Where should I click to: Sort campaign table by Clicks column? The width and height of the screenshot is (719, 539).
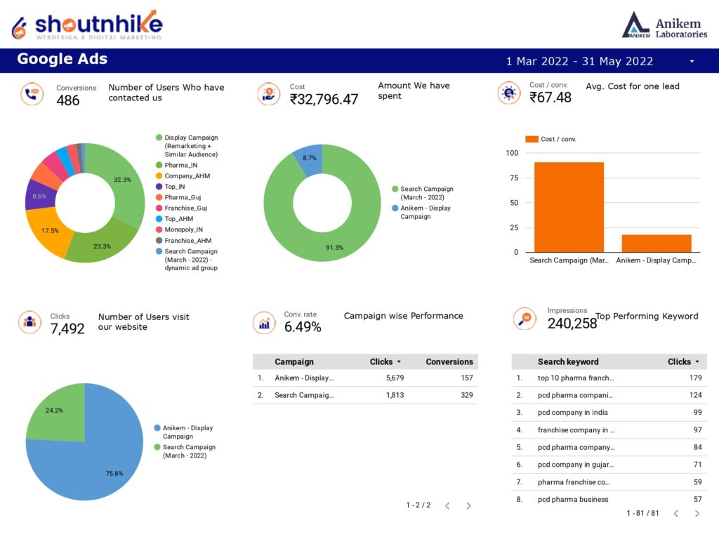coord(385,361)
